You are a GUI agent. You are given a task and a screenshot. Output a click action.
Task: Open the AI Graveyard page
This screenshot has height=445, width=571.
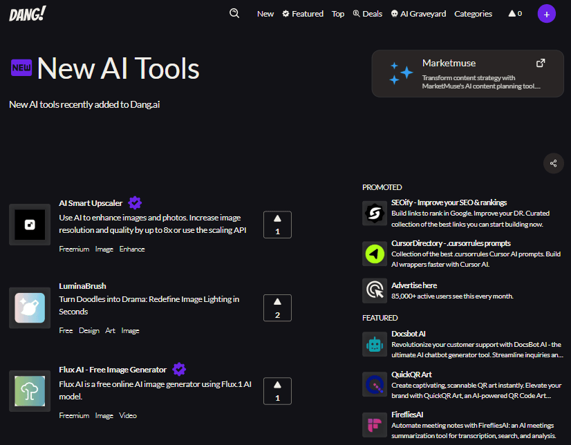[x=418, y=14]
